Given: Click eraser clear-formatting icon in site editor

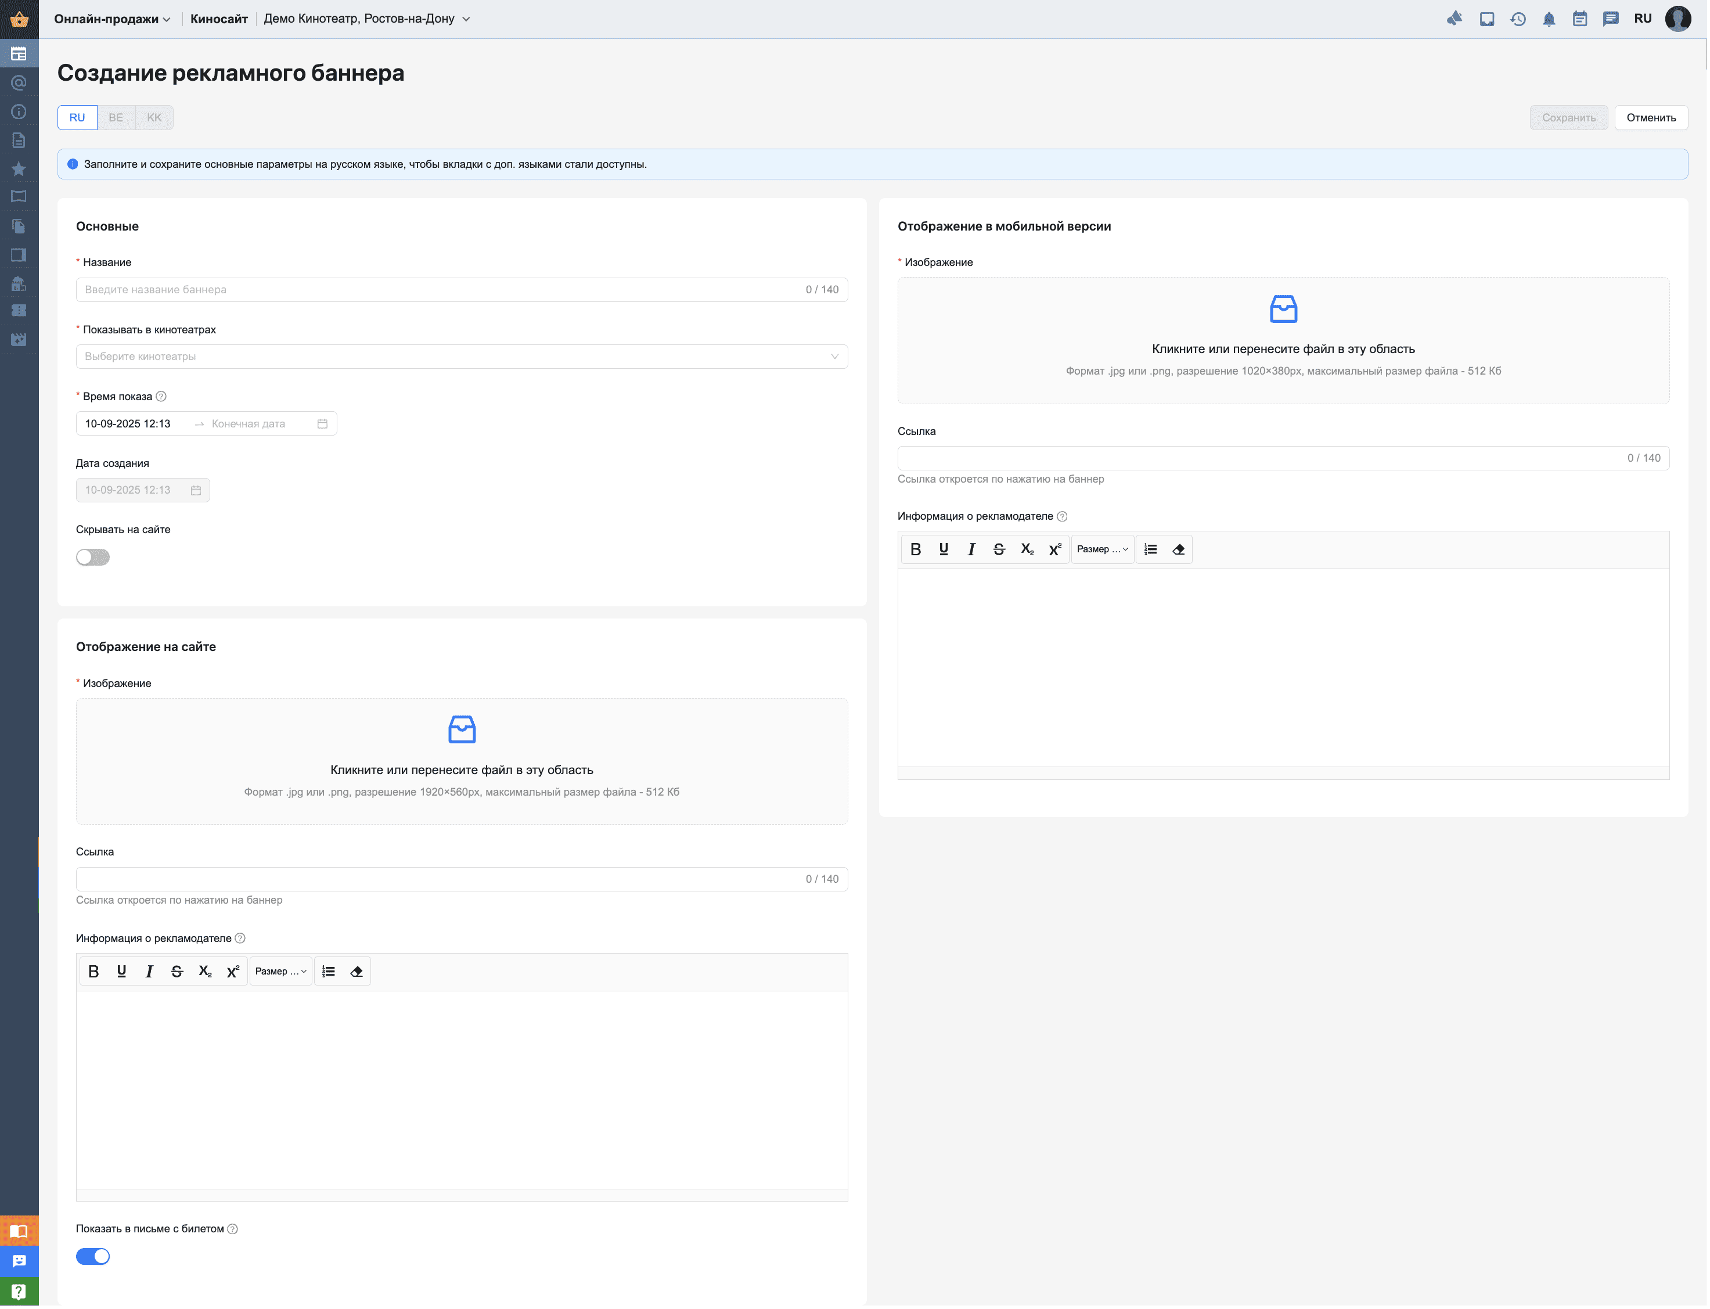Looking at the screenshot, I should click(x=357, y=972).
